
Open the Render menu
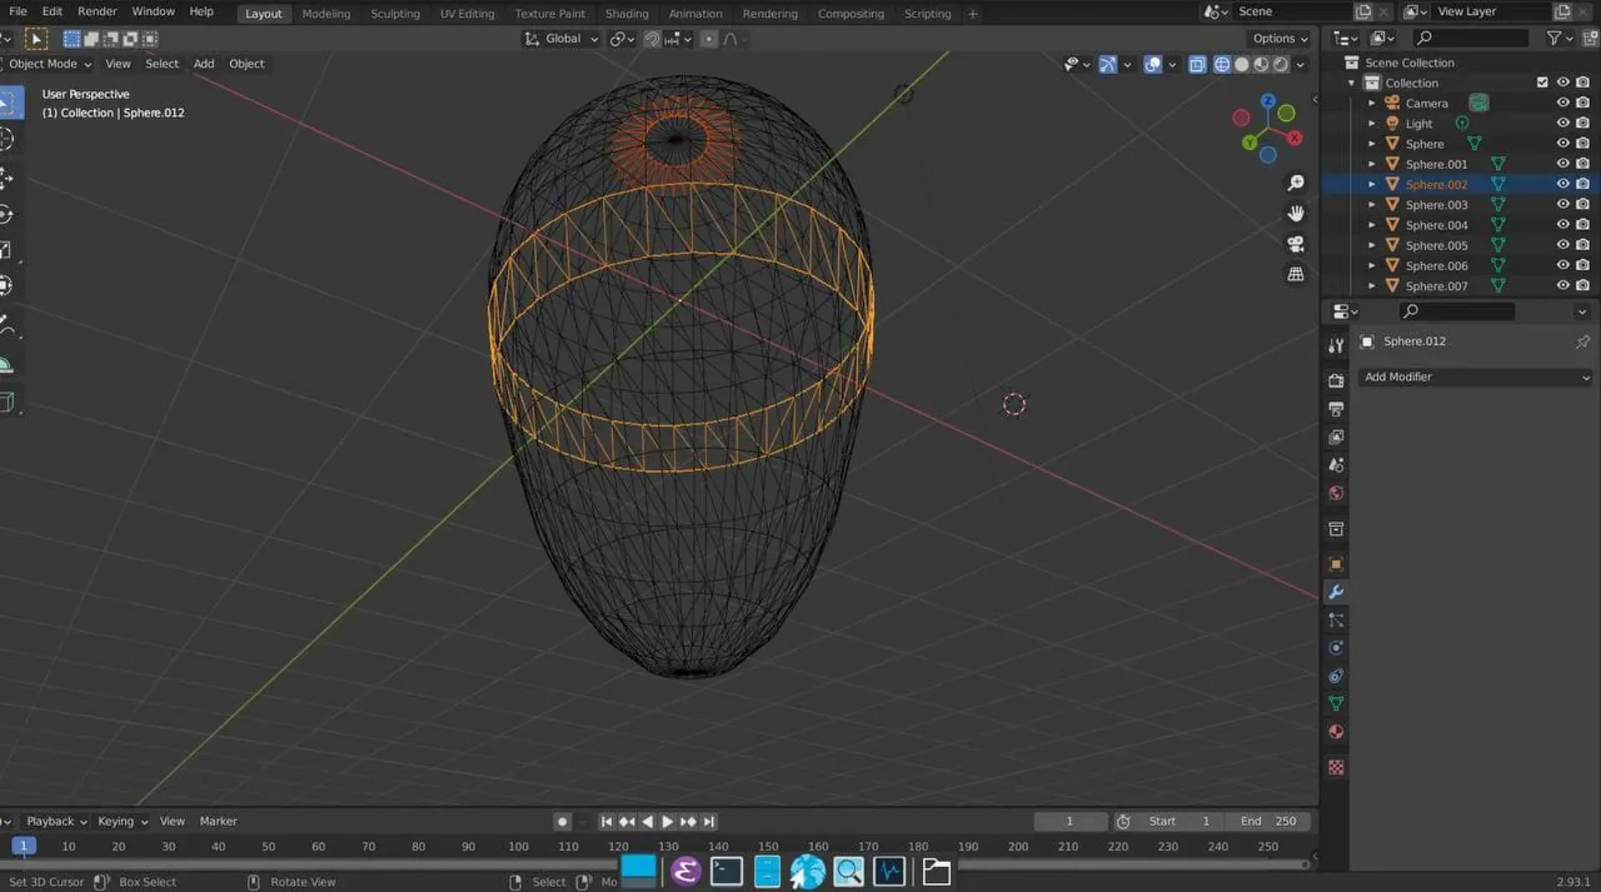coord(97,12)
